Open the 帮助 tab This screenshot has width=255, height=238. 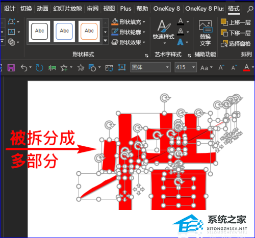pyautogui.click(x=142, y=9)
